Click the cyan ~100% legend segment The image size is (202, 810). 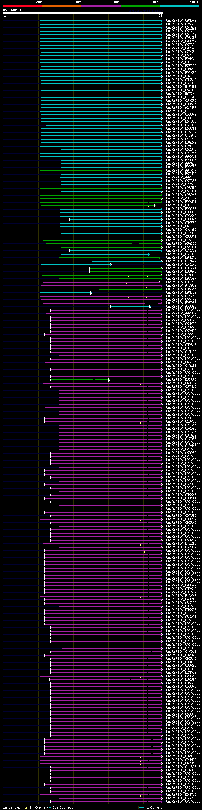click(179, 6)
